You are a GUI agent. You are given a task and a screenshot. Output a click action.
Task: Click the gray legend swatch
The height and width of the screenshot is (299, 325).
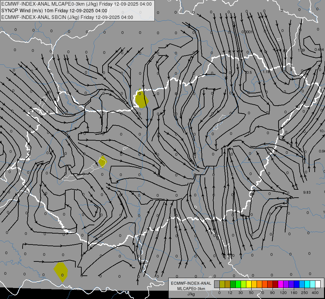pos(217,284)
